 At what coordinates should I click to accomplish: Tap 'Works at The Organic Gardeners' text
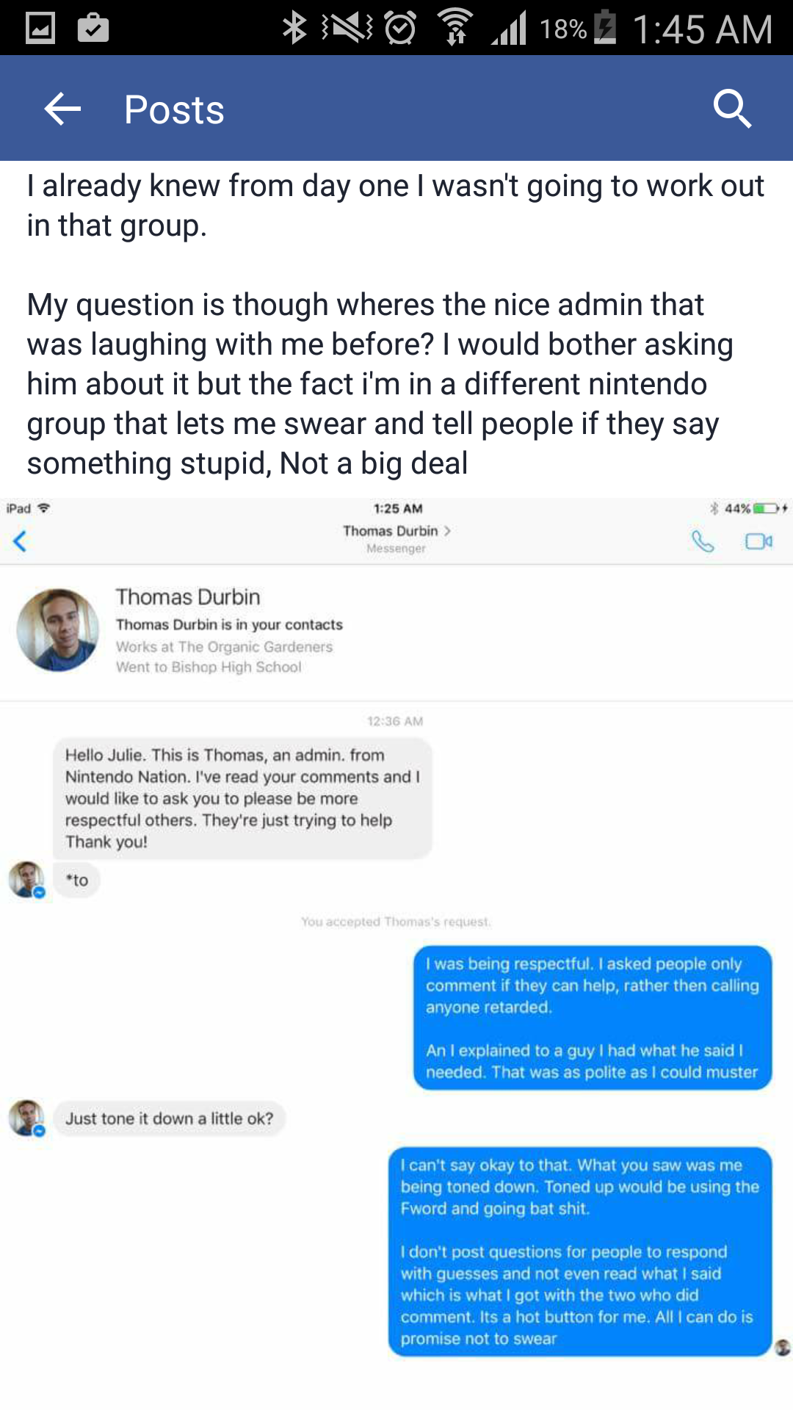[224, 647]
